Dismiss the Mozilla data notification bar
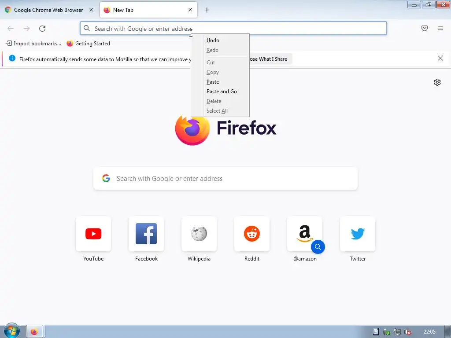451x338 pixels. click(440, 59)
